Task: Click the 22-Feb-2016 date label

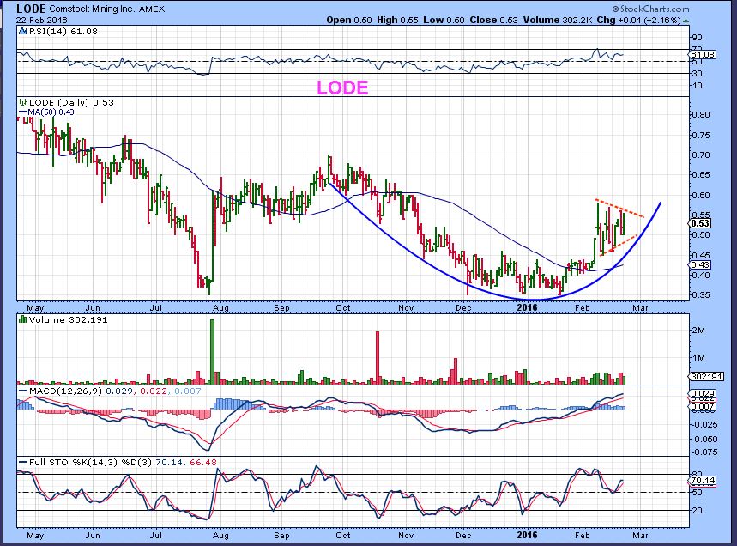Action: (42, 21)
